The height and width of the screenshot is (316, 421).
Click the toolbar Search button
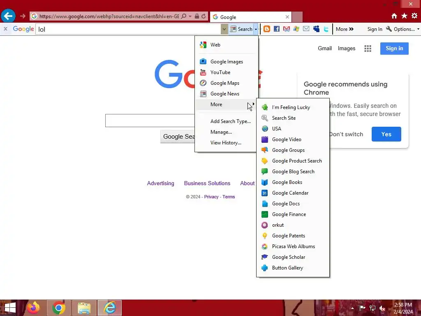241,29
